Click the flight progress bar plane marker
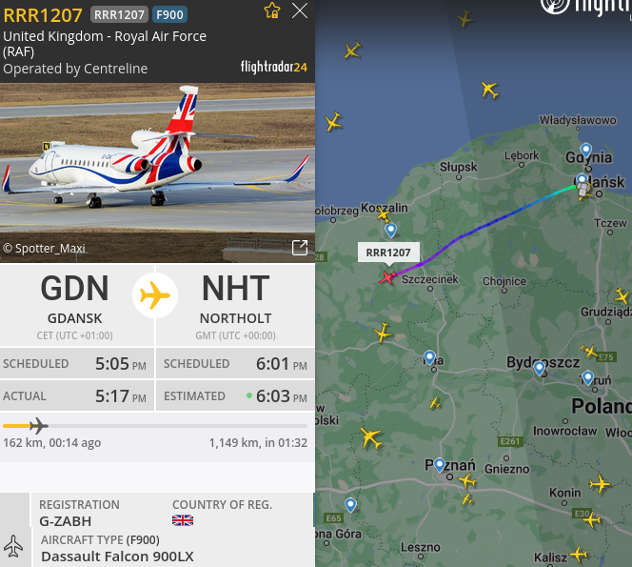This screenshot has width=632, height=567. pyautogui.click(x=39, y=426)
